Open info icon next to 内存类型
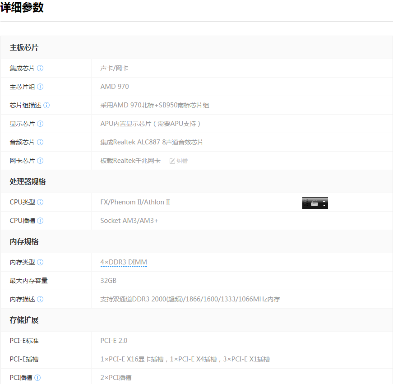This screenshot has height=384, width=393. tap(40, 262)
